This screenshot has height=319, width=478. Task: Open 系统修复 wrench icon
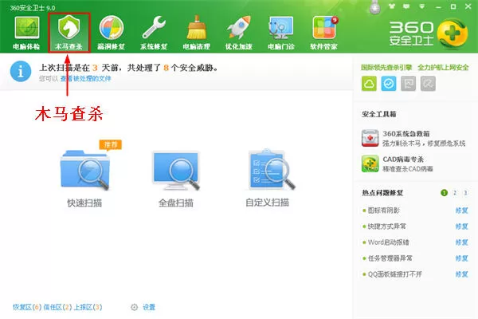click(x=154, y=28)
